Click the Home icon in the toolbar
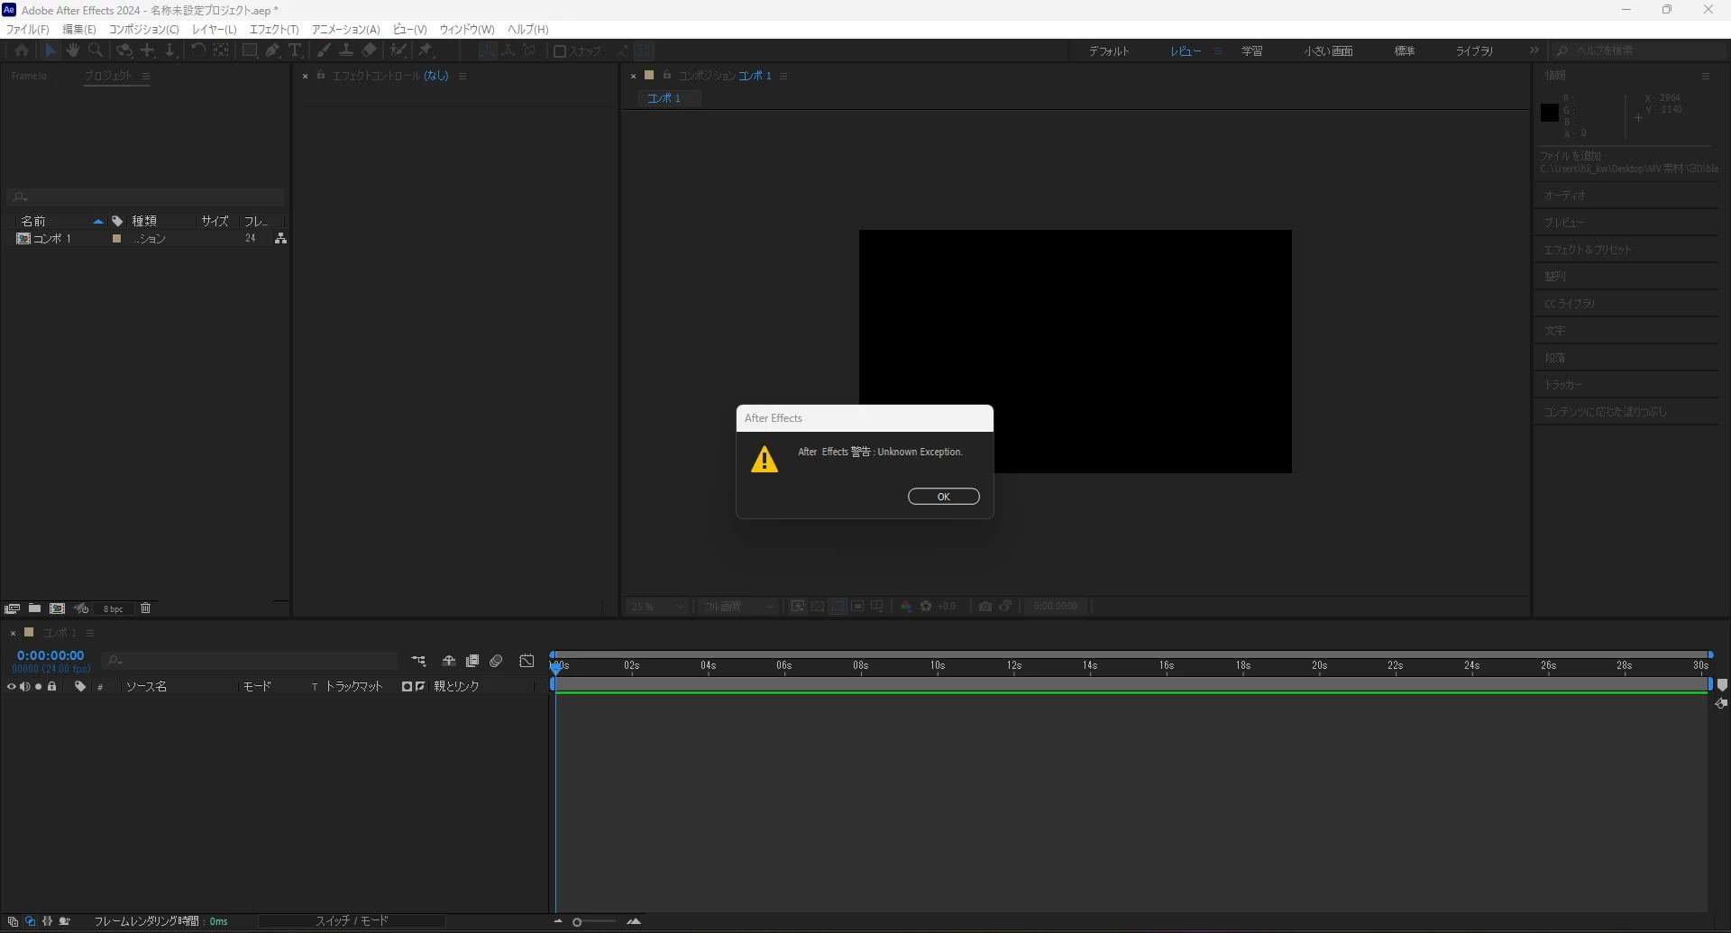The width and height of the screenshot is (1731, 933). [22, 50]
